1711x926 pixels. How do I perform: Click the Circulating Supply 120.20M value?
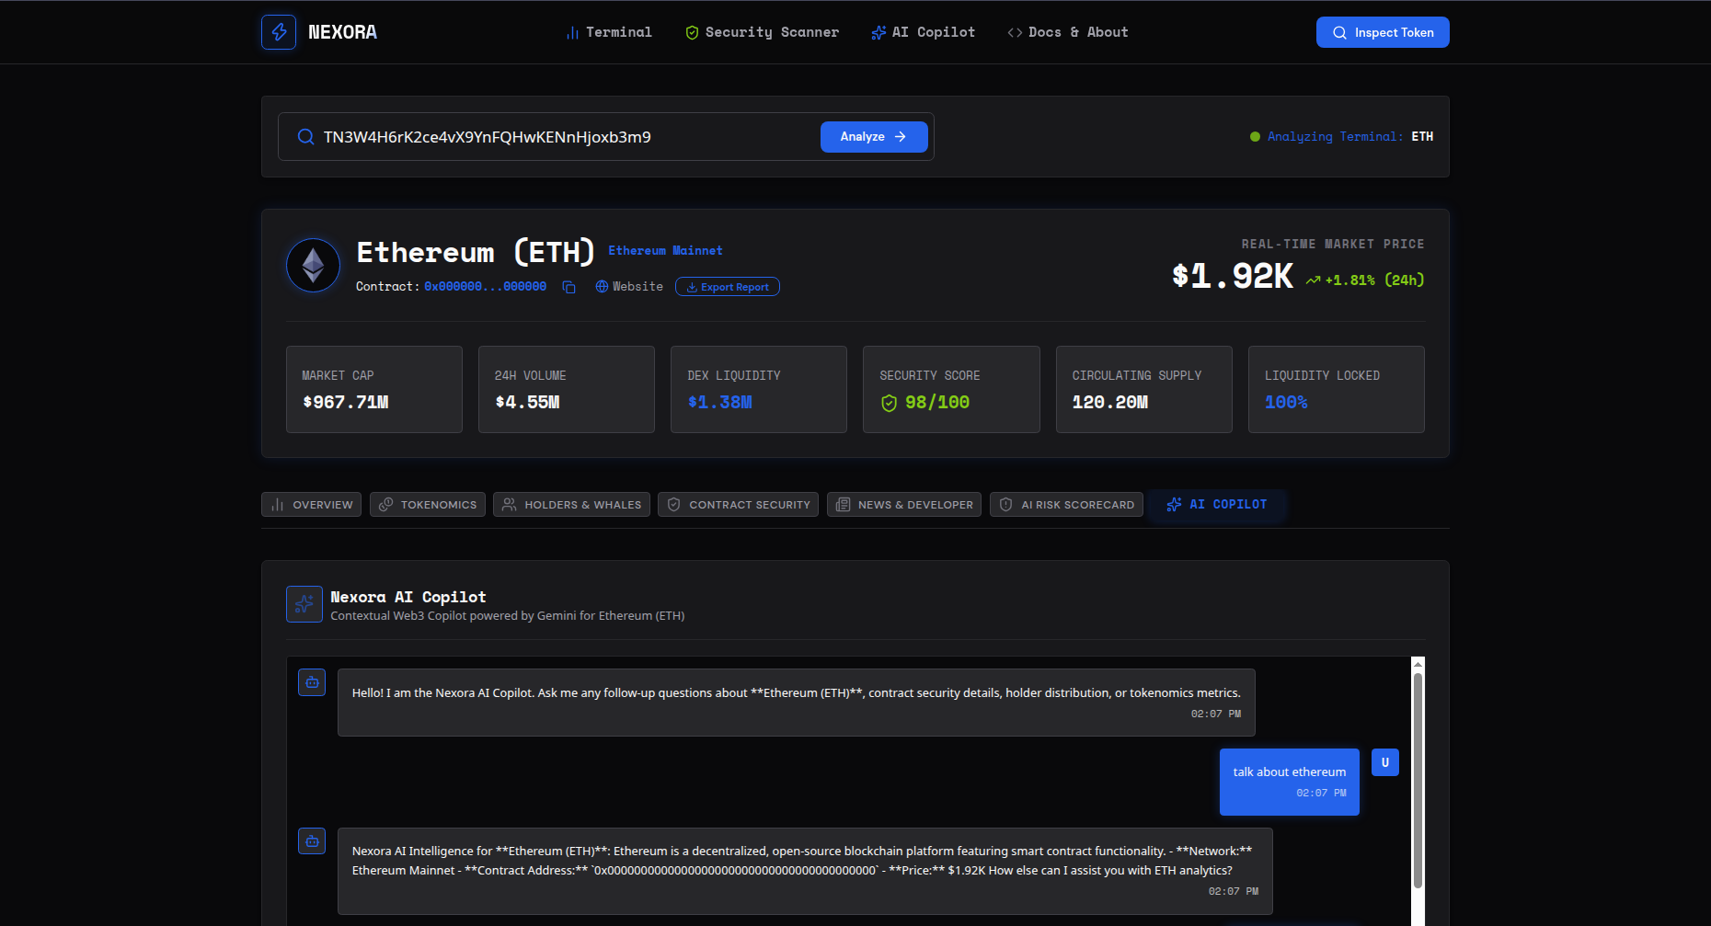pyautogui.click(x=1109, y=402)
